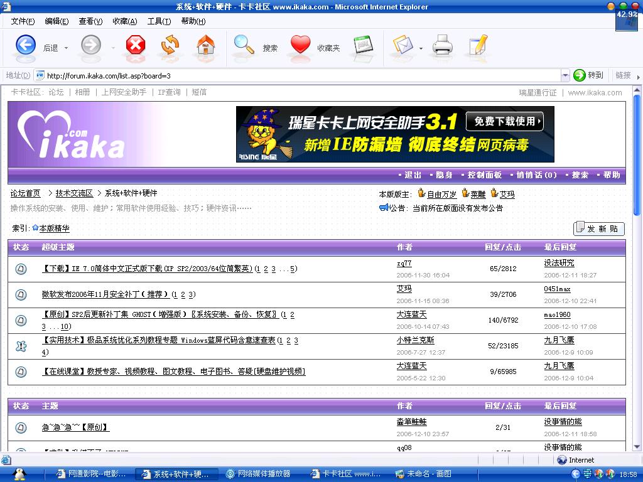
Task: Click the Mail envelope toolbar icon
Action: point(403,45)
